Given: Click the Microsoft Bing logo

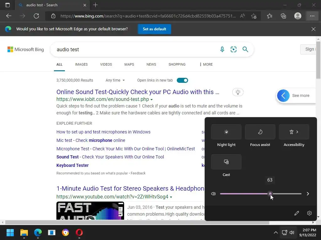Looking at the screenshot, I should click(26, 49).
